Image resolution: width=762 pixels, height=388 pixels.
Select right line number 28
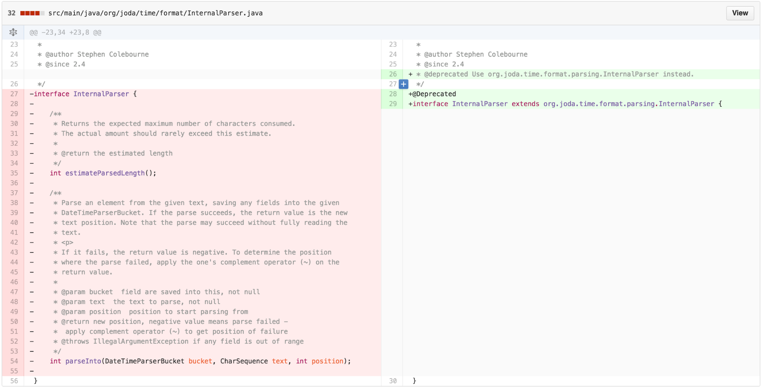coord(392,94)
